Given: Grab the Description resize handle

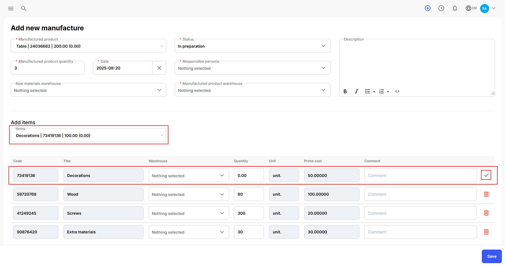Looking at the screenshot, I should coord(493,93).
